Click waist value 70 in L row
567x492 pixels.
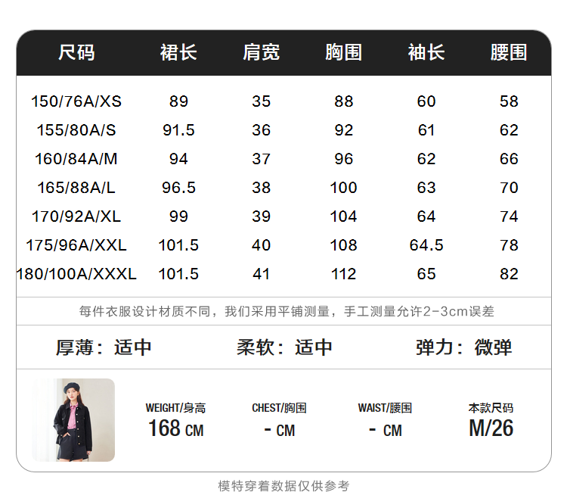[509, 188]
